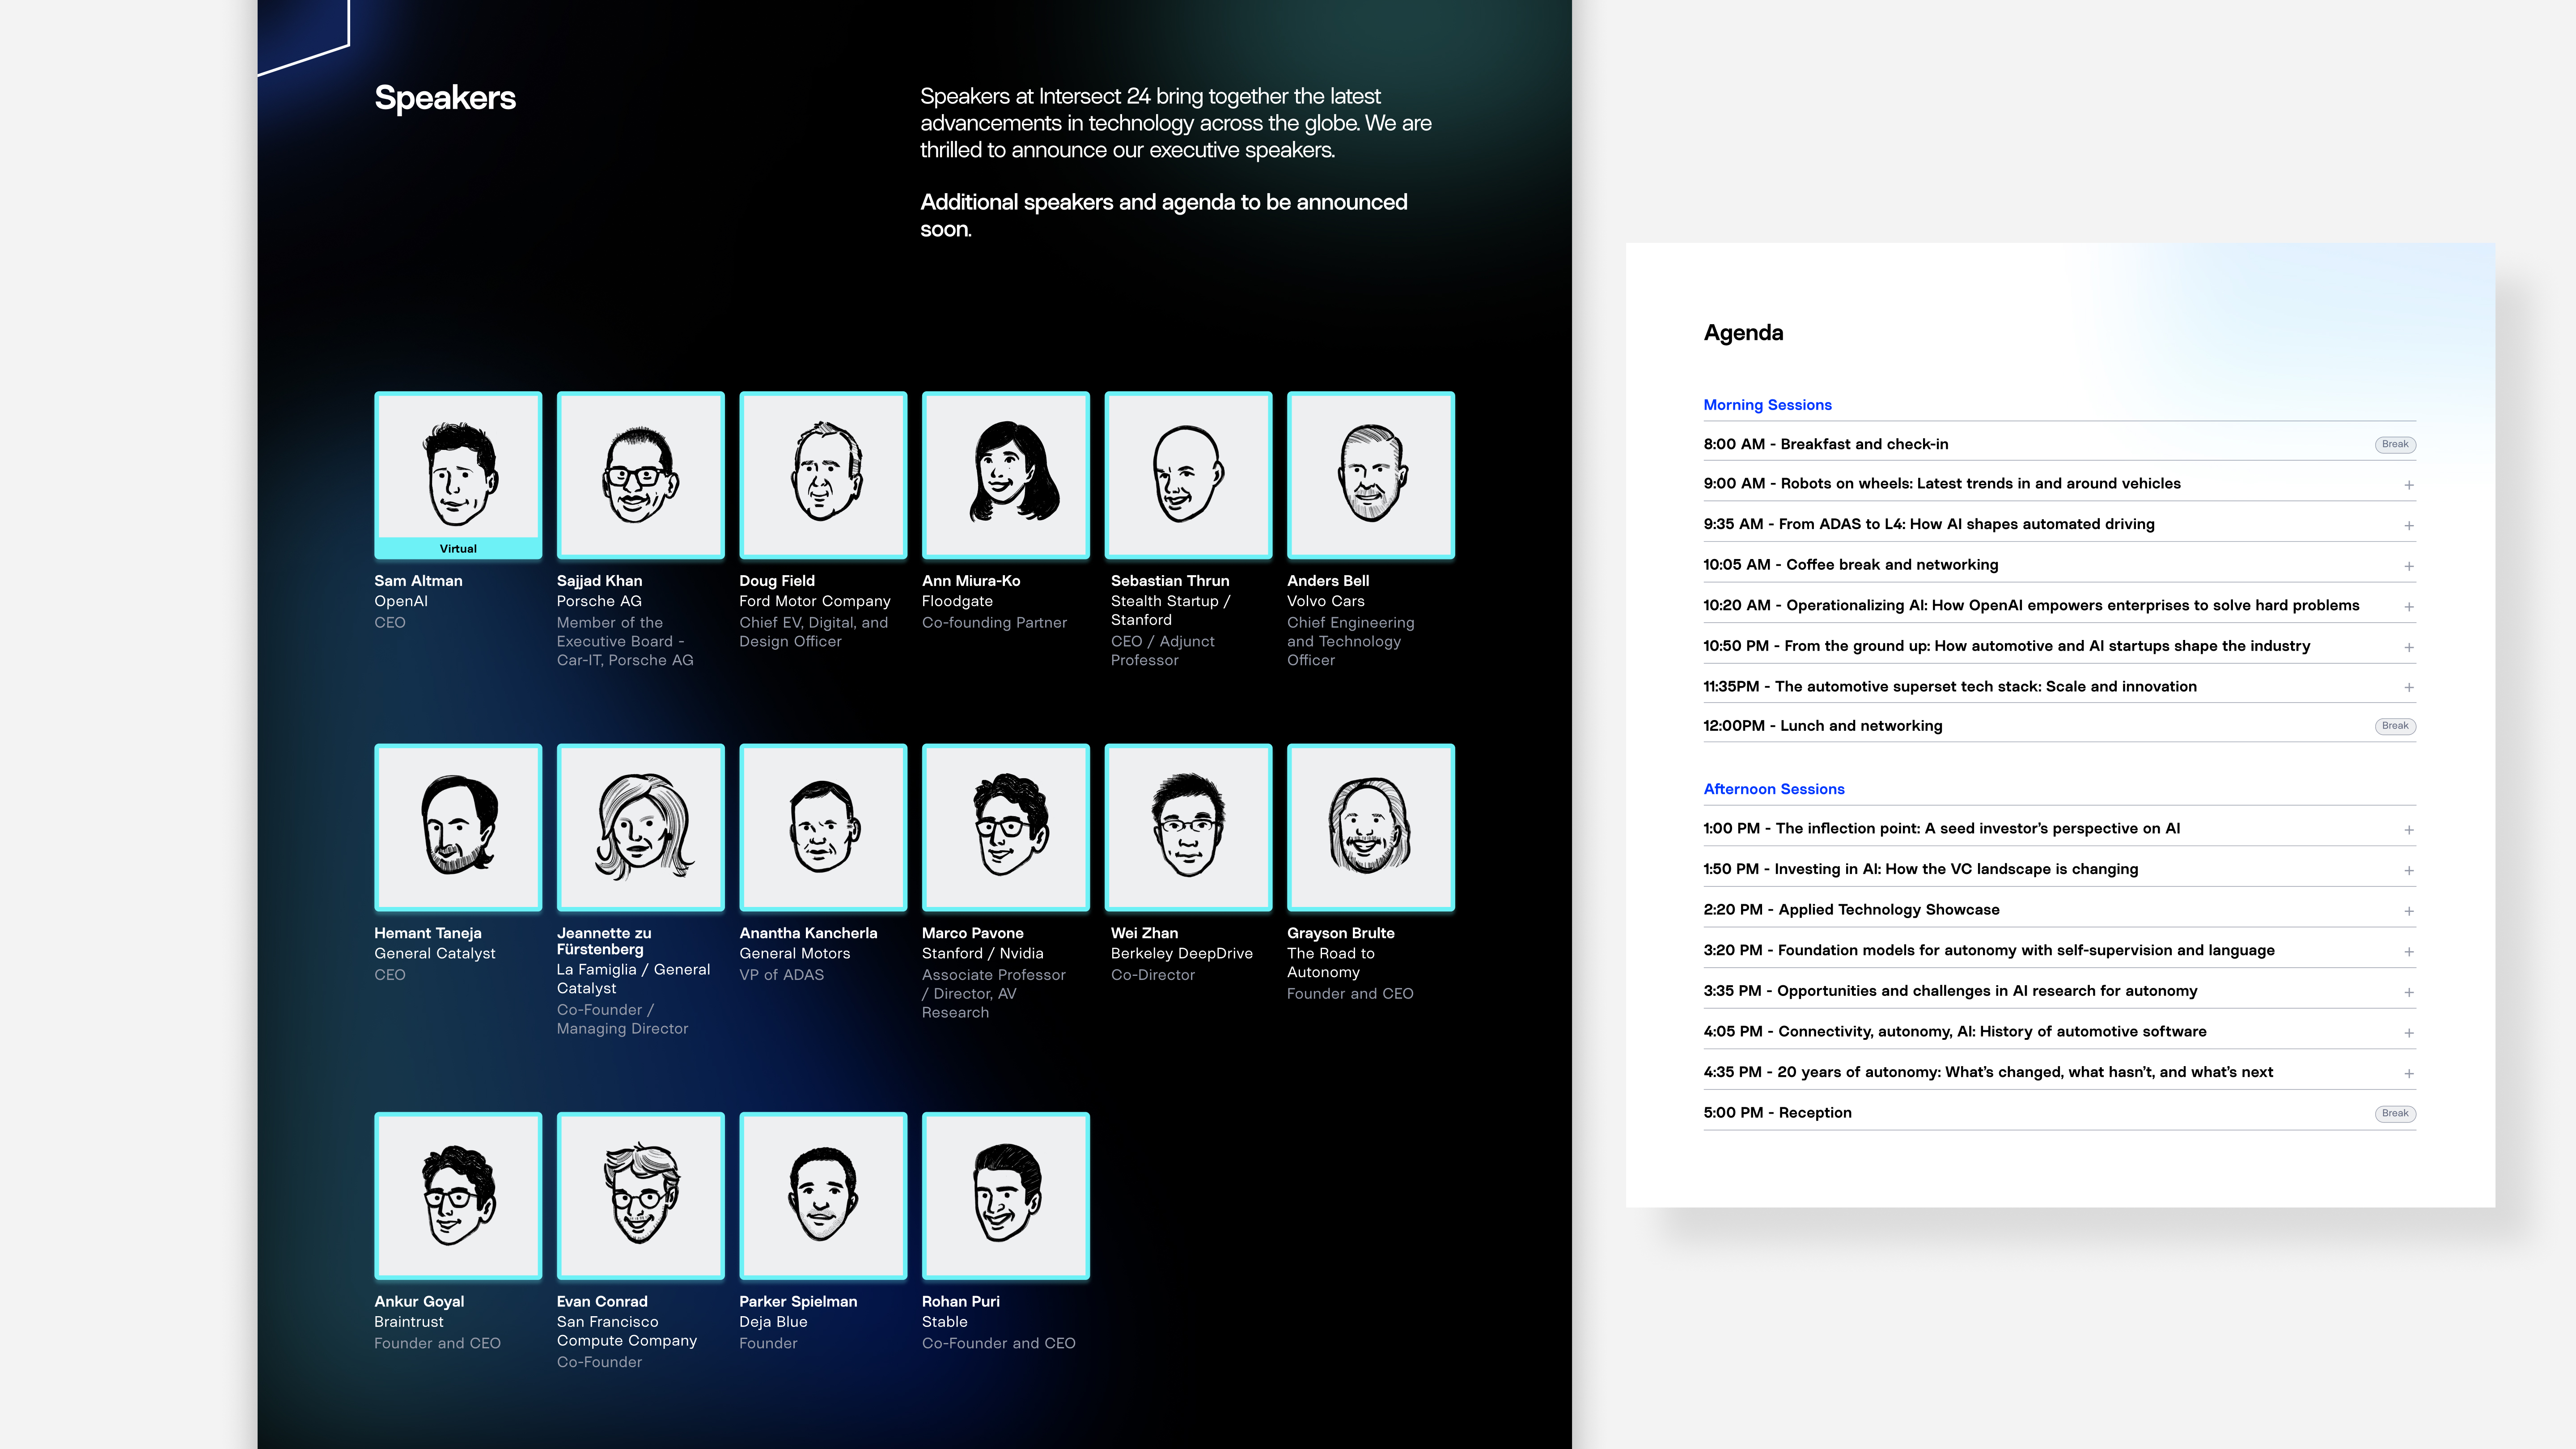
Task: Select Ann Miura-Ko's portrait card
Action: point(1005,474)
